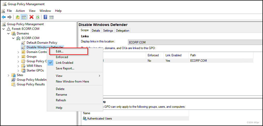
Task: Click the Group Policy Modeling icon
Action: click(13, 80)
